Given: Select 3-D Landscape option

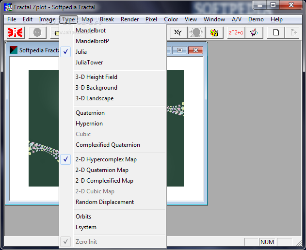Looking at the screenshot, I should [x=113, y=98].
